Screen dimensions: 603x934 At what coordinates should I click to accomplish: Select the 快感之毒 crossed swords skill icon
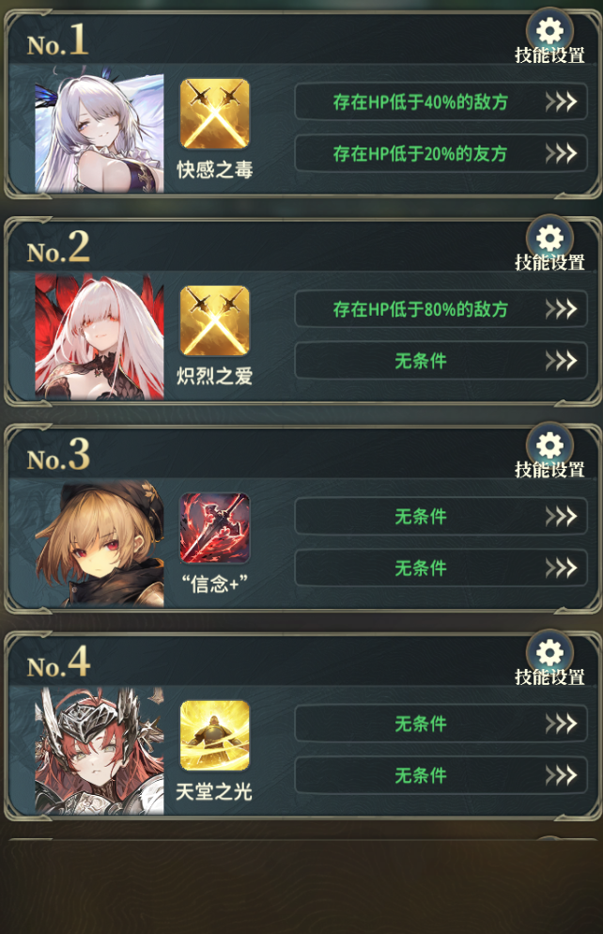(x=215, y=114)
